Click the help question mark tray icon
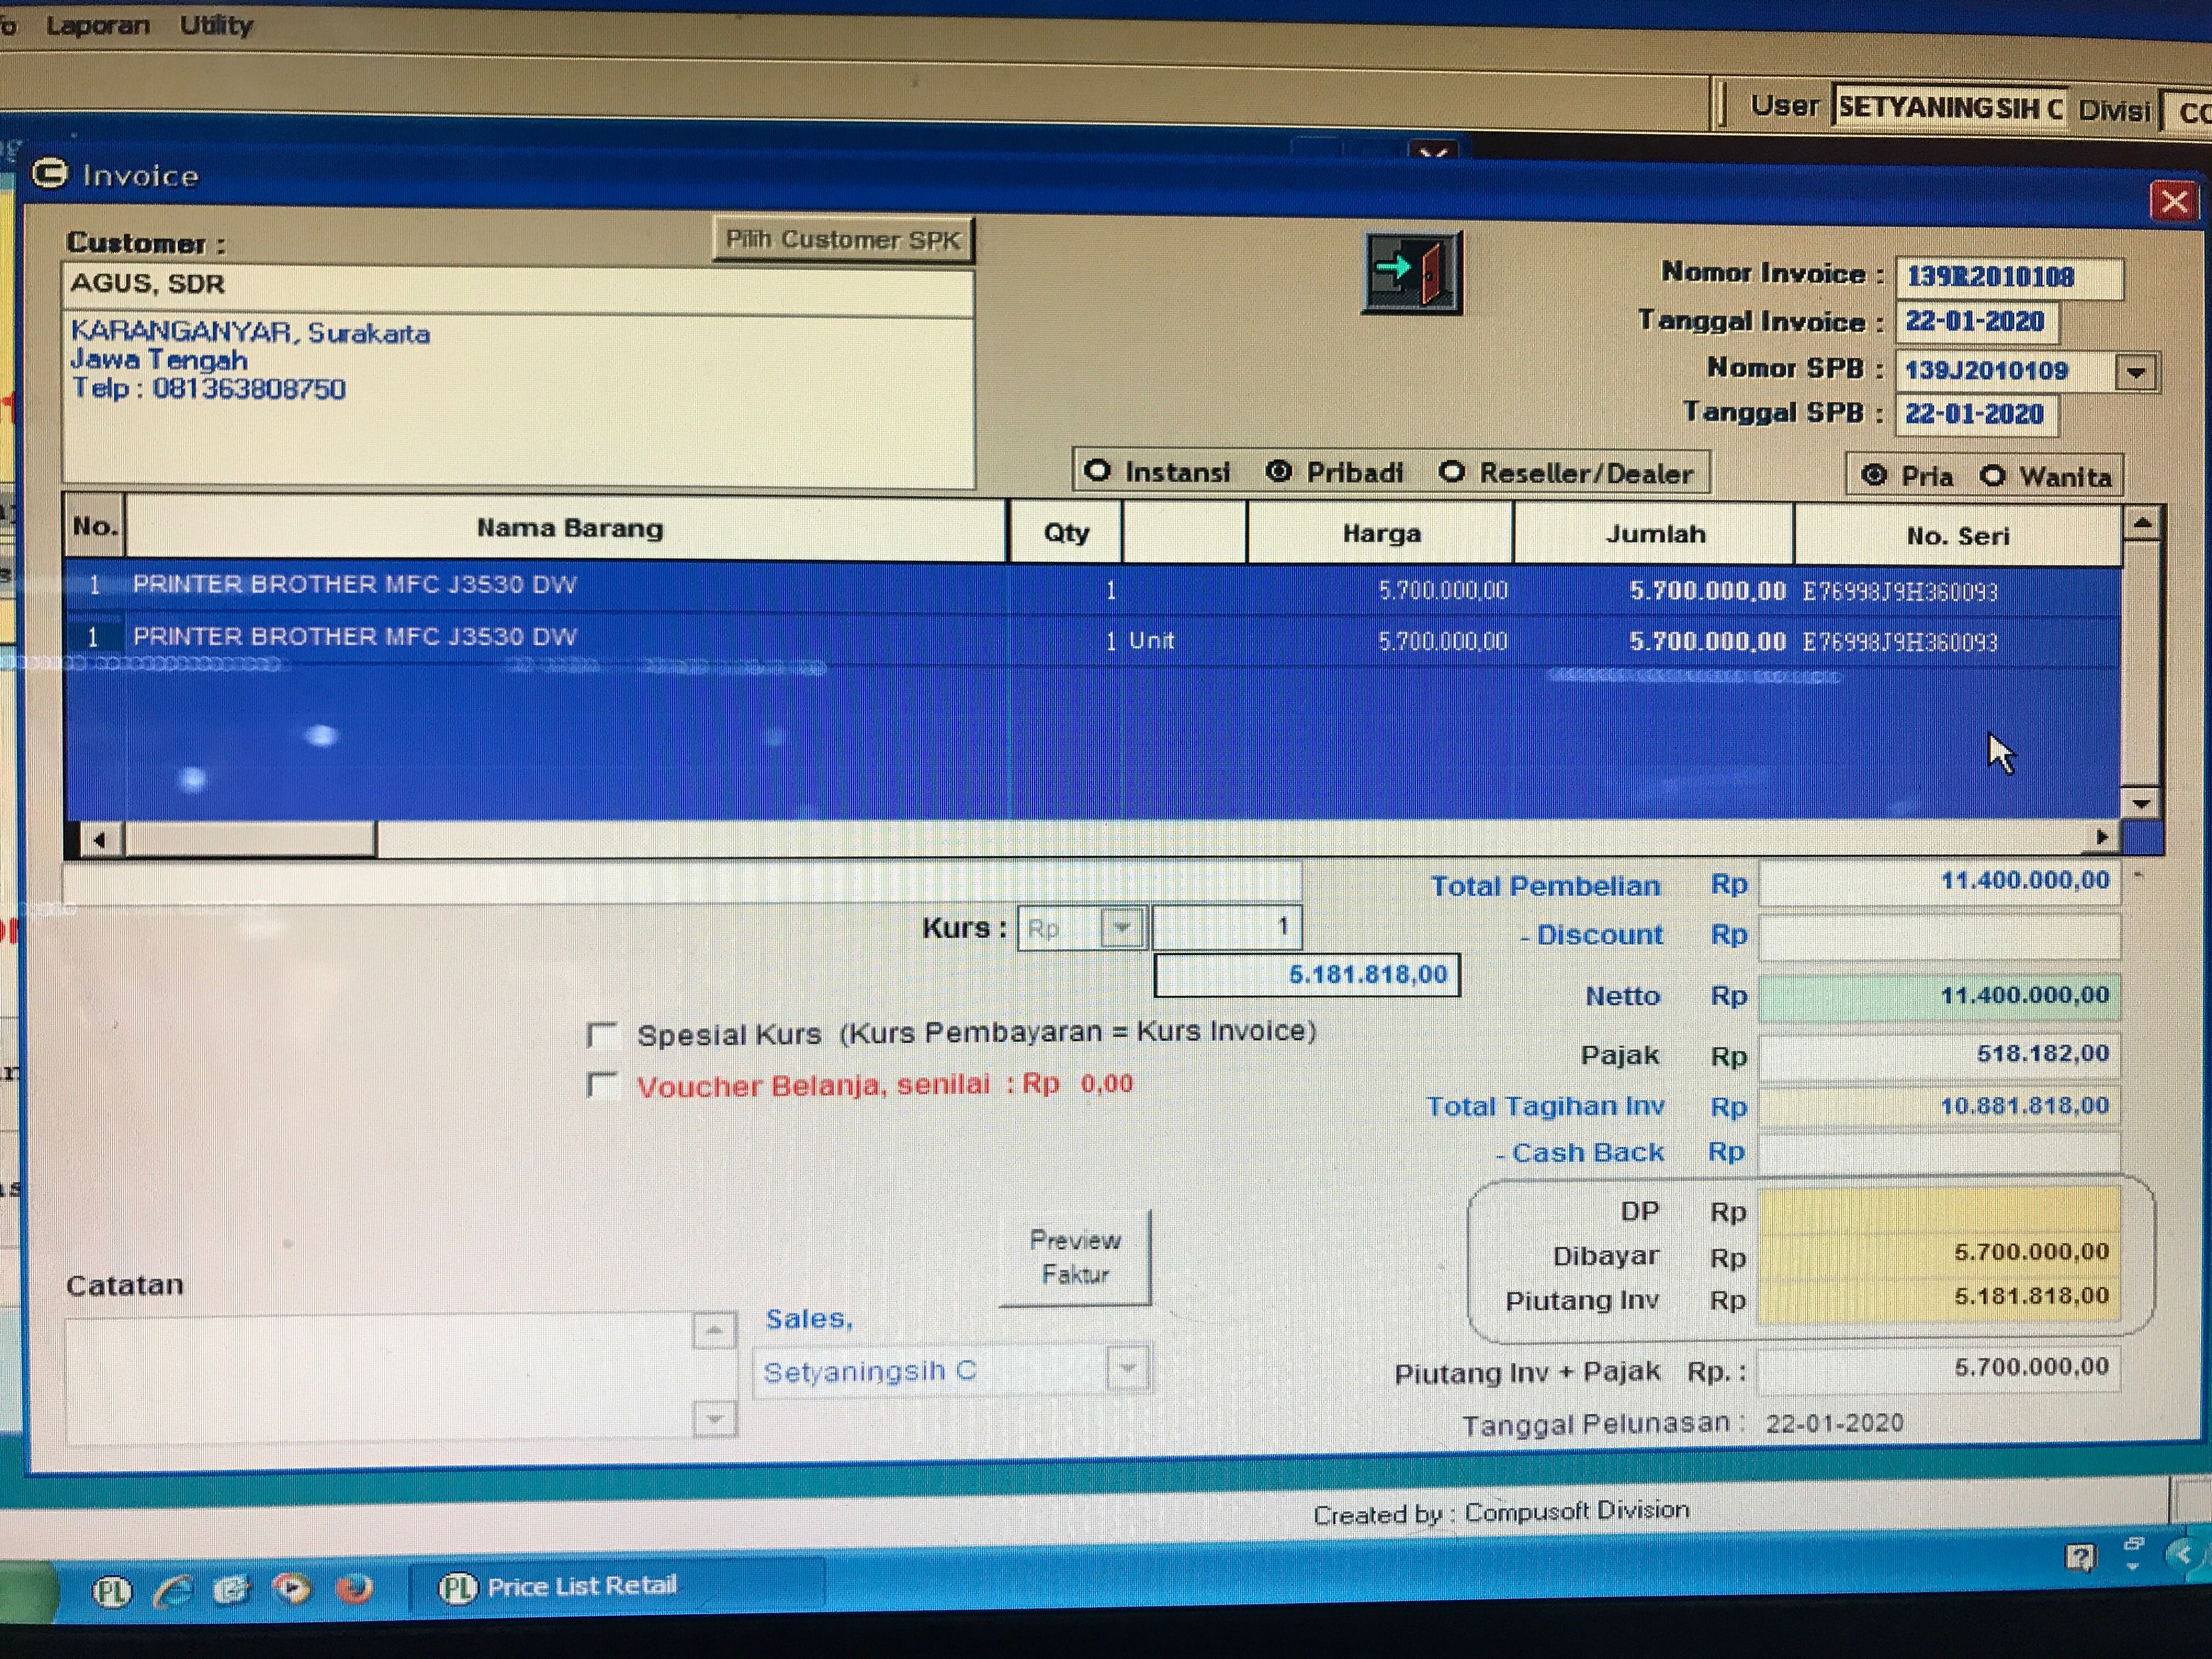 pos(2080,1557)
